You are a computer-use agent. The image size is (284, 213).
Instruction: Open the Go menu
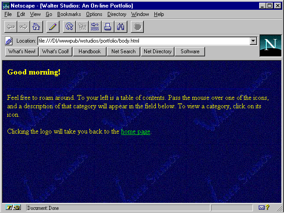49,14
